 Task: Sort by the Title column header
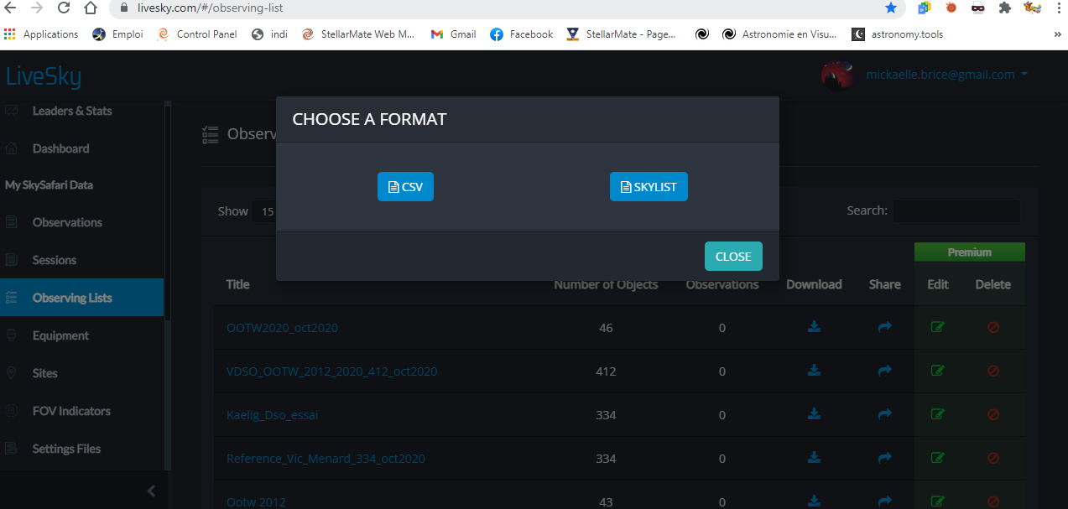point(238,284)
